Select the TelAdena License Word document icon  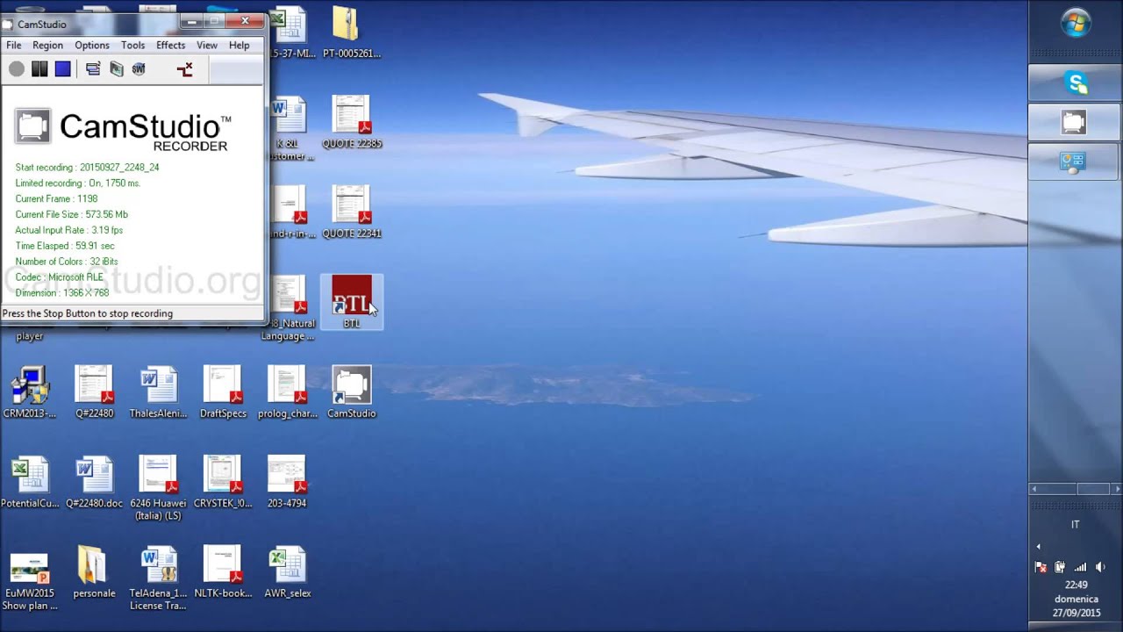pos(159,578)
